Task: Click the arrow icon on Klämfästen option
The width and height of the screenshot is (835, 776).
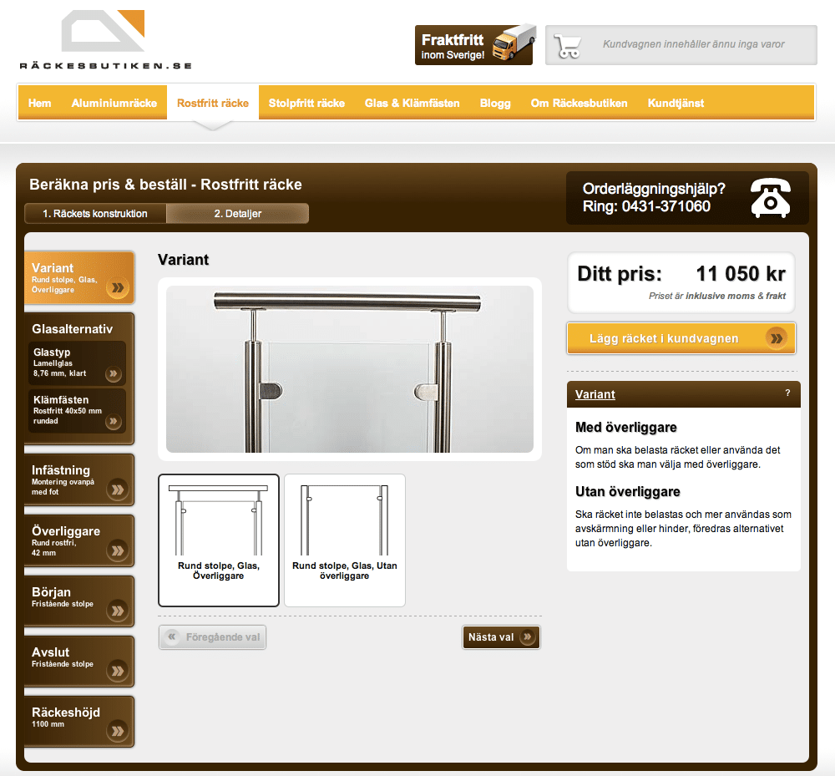Action: tap(113, 422)
